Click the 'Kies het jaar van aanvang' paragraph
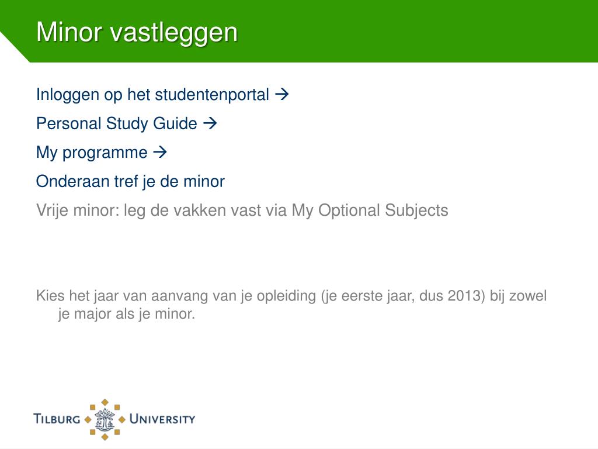598x449 pixels. pos(291,305)
